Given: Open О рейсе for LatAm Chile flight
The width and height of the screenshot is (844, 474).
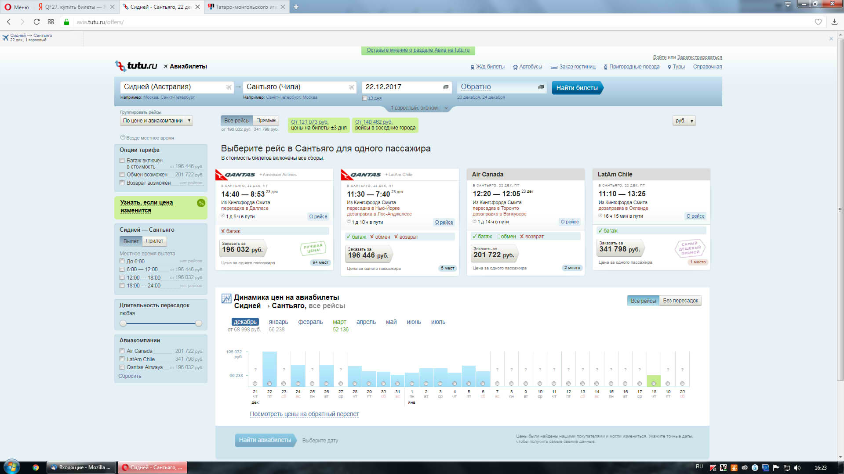Looking at the screenshot, I should click(695, 216).
